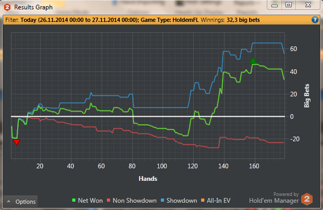This screenshot has height=210, width=323.
Task: Click the Results Graph title bar app icon
Action: pyautogui.click(x=7, y=7)
